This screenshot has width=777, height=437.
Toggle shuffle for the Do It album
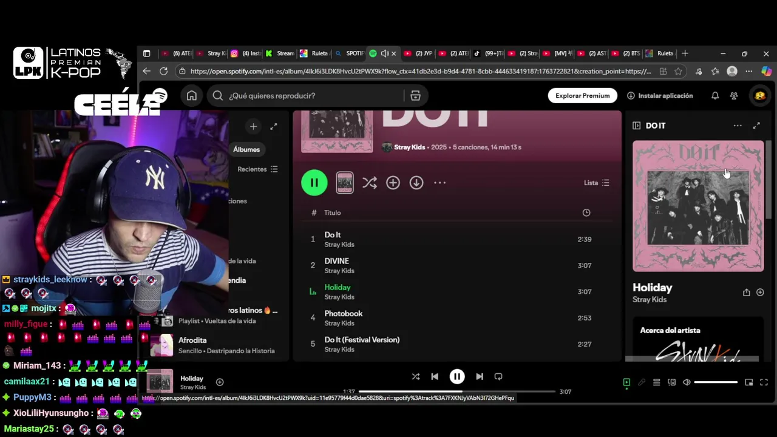369,183
